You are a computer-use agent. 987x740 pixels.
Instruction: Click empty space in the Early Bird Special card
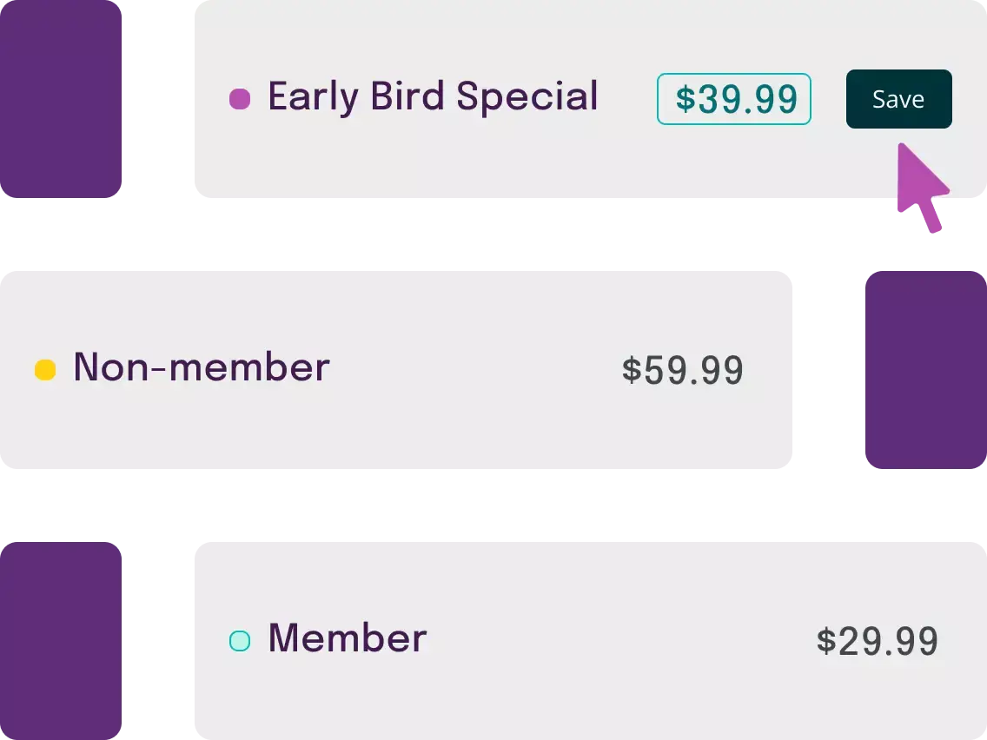pyautogui.click(x=434, y=165)
